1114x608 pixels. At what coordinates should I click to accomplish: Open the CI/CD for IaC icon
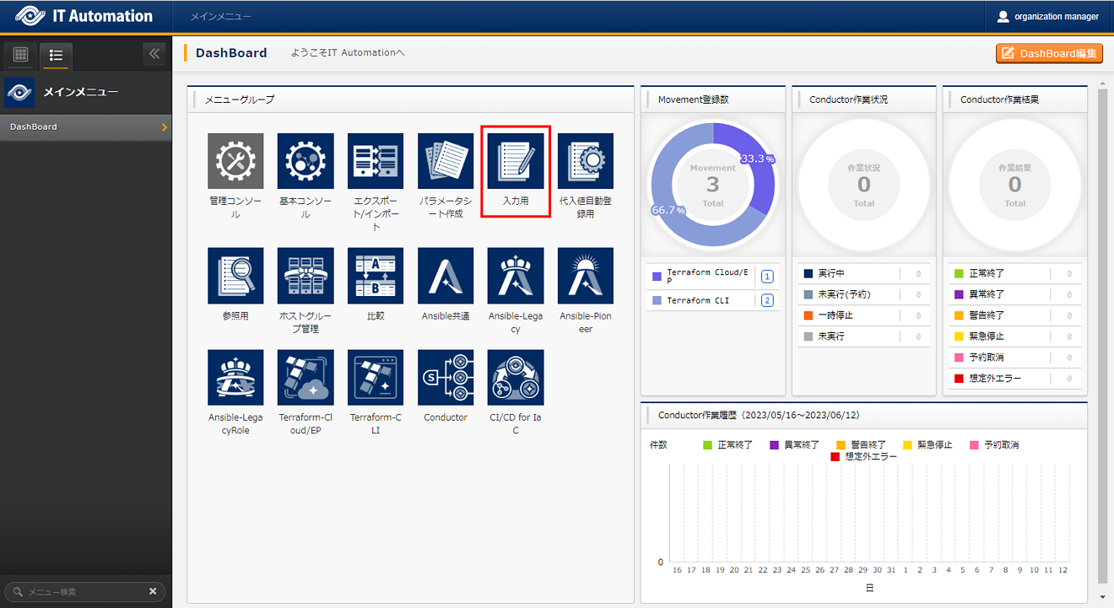pos(516,378)
